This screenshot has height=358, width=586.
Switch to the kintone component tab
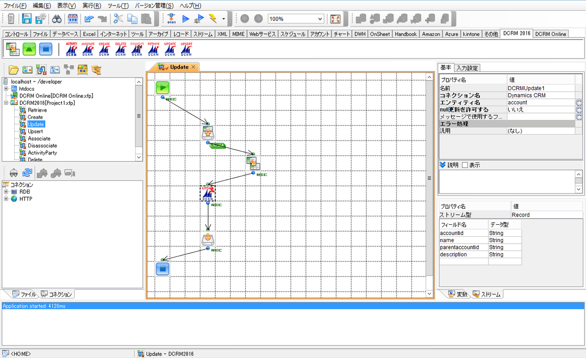472,34
